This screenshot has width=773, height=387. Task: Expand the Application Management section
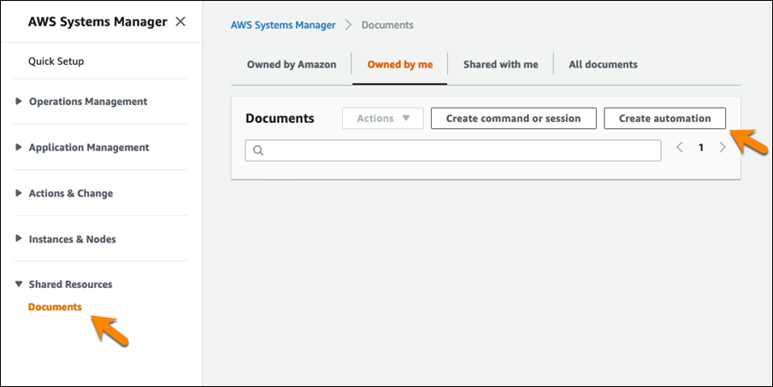19,147
